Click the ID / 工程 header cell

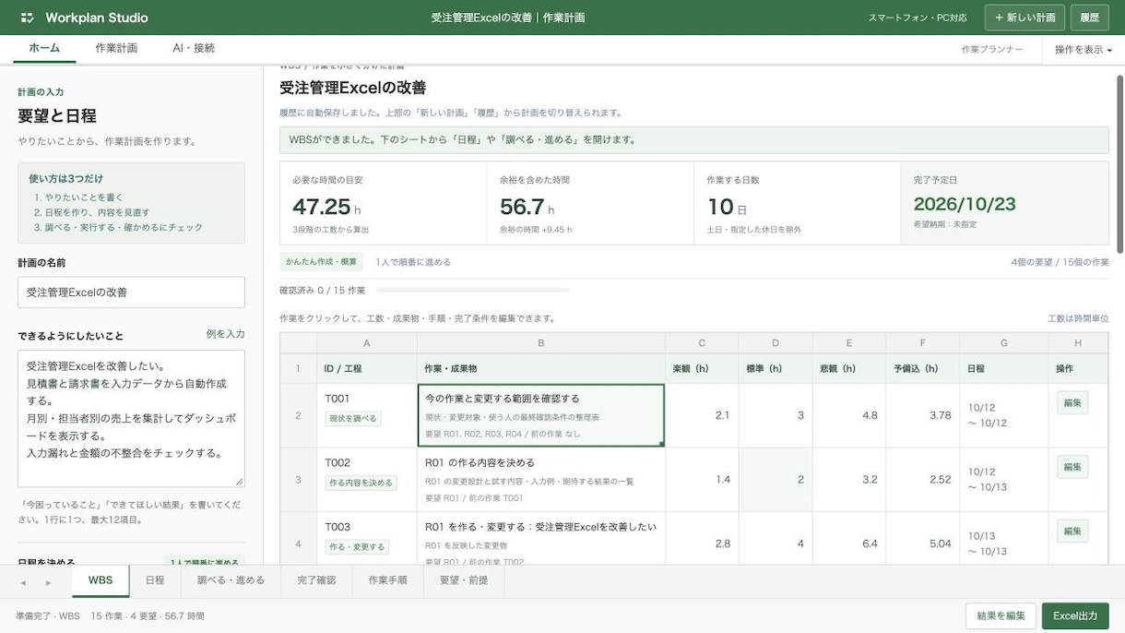pyautogui.click(x=367, y=368)
